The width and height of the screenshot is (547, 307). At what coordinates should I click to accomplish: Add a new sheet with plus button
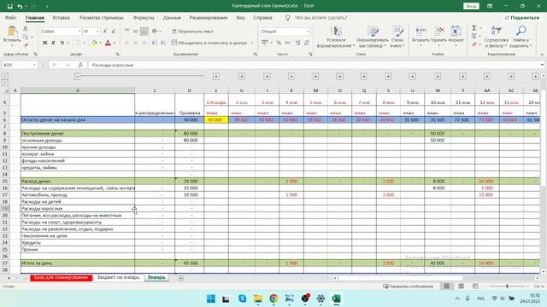180,278
